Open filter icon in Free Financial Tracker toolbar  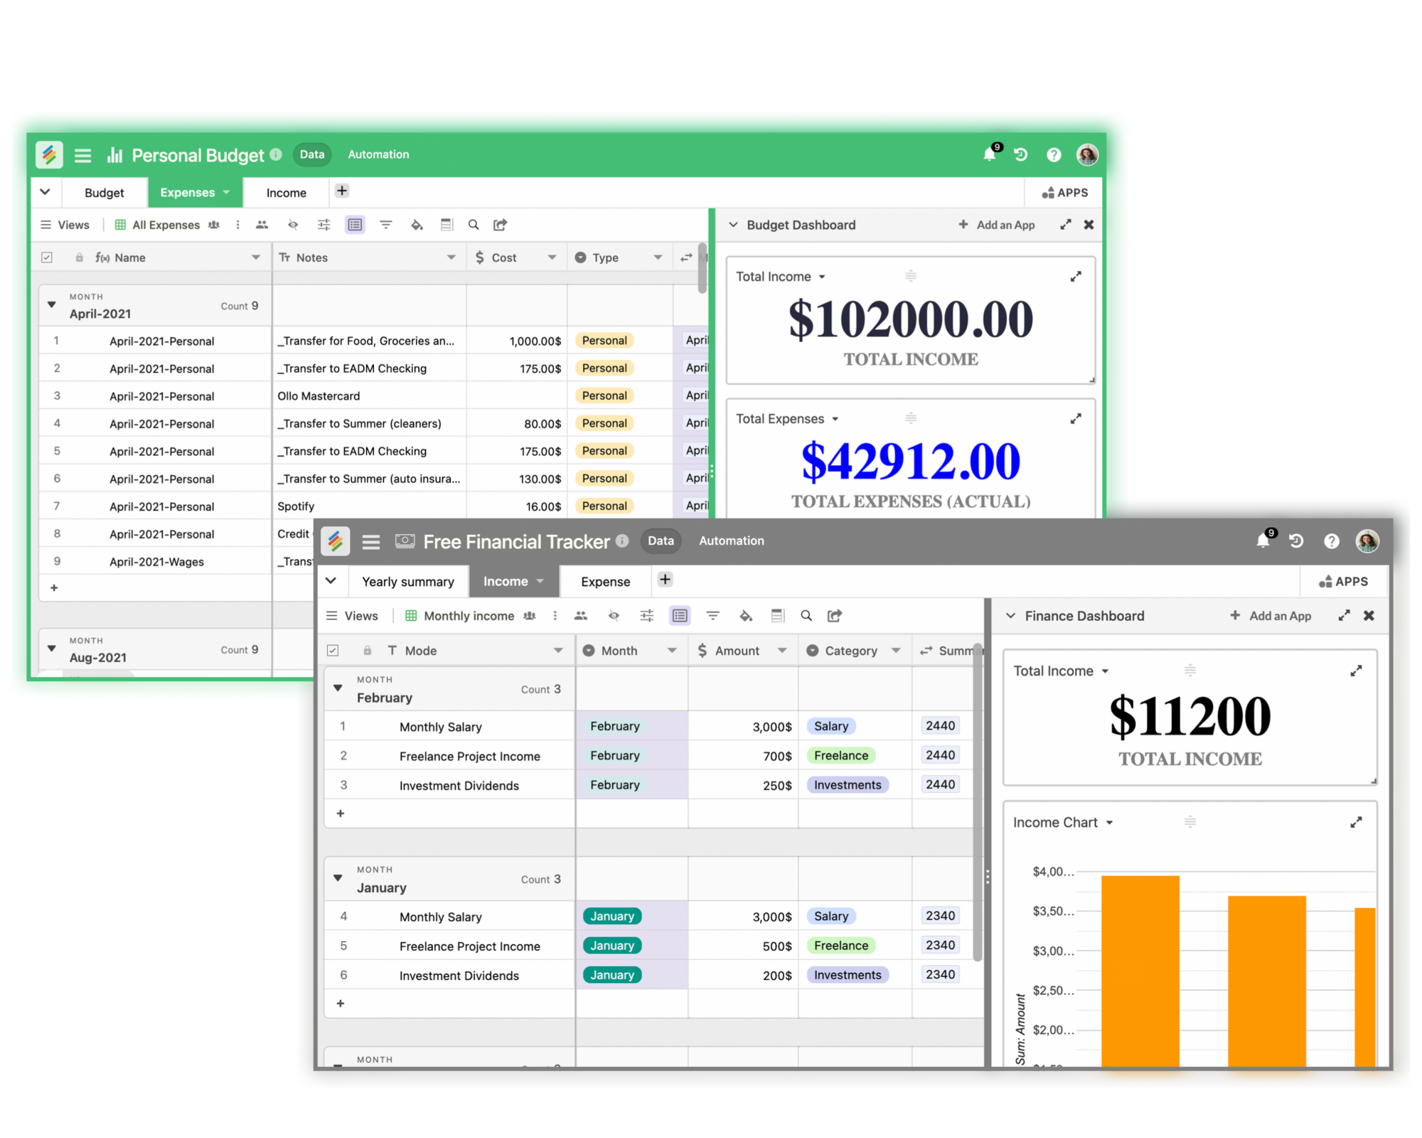[x=712, y=616]
